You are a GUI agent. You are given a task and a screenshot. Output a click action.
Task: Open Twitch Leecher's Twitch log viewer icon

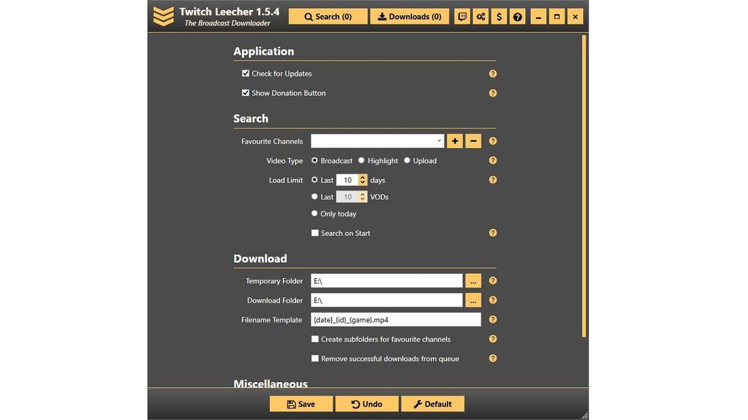462,16
